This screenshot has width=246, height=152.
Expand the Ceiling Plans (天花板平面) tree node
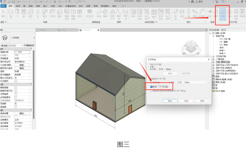pyautogui.click(x=213, y=56)
